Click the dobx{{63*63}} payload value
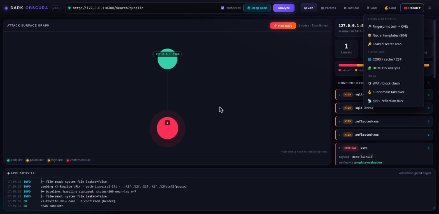This screenshot has width=439, height=214. pos(363,157)
